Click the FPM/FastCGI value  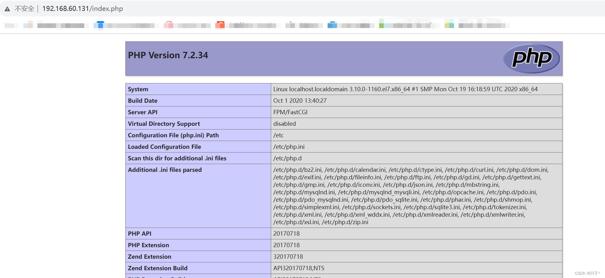[290, 112]
